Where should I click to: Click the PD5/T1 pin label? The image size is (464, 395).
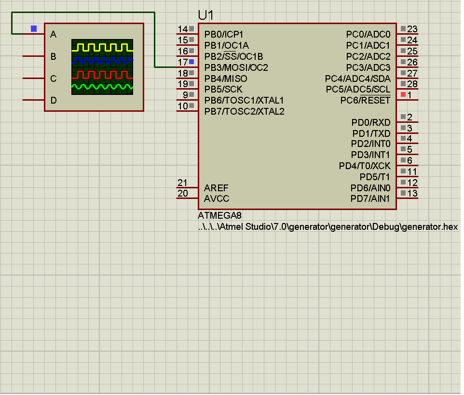[375, 177]
